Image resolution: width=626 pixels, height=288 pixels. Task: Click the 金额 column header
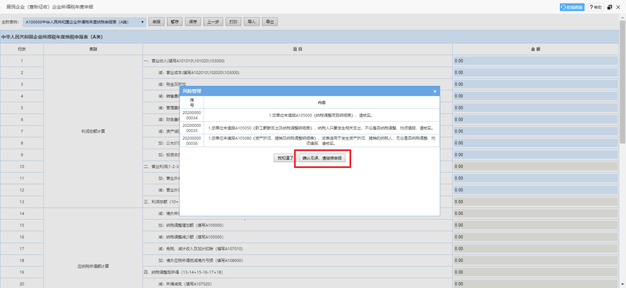click(536, 49)
